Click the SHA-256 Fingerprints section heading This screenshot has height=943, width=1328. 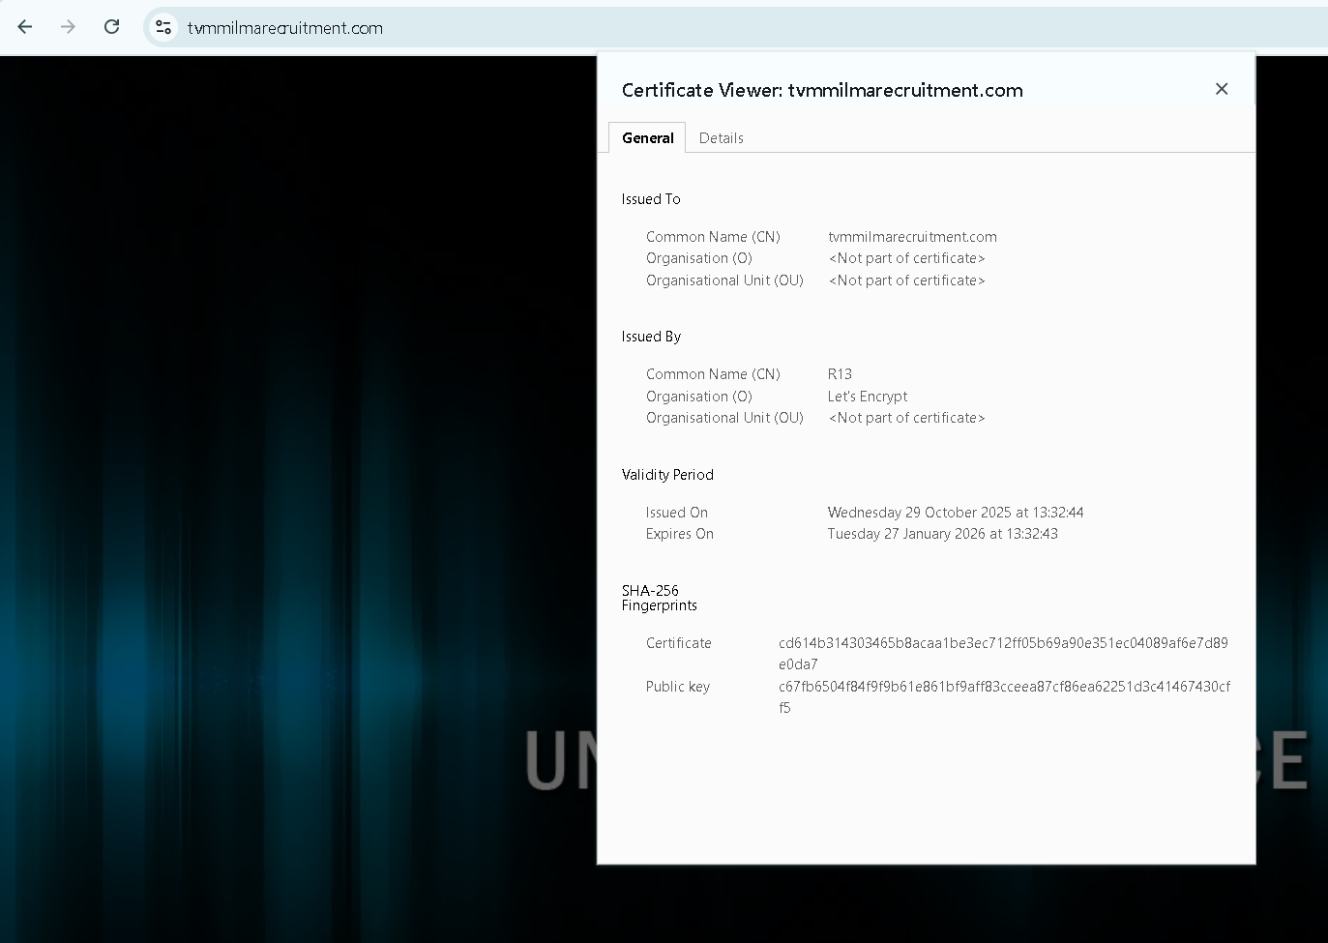click(x=659, y=598)
